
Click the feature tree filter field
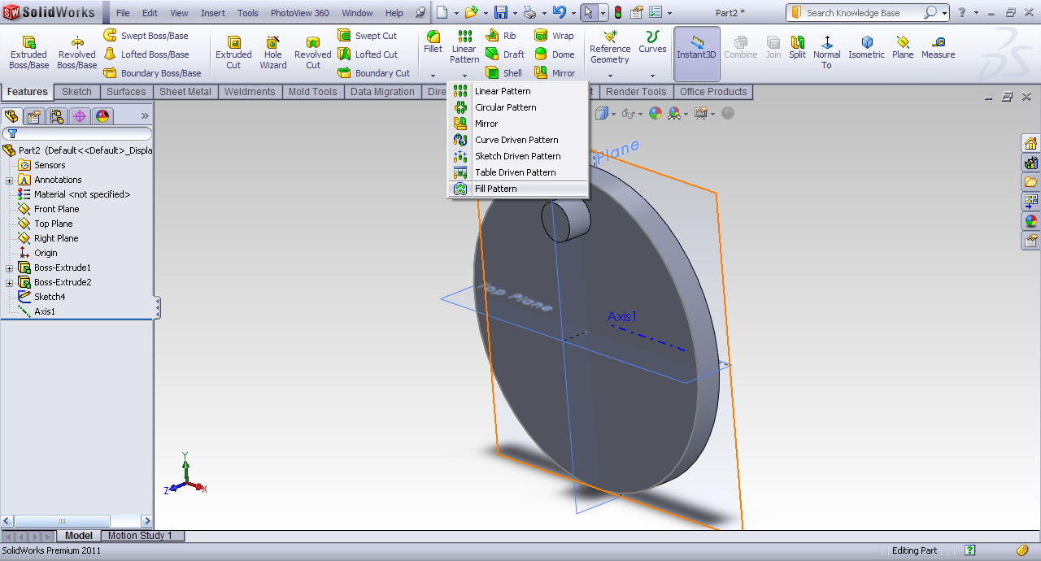(x=77, y=133)
